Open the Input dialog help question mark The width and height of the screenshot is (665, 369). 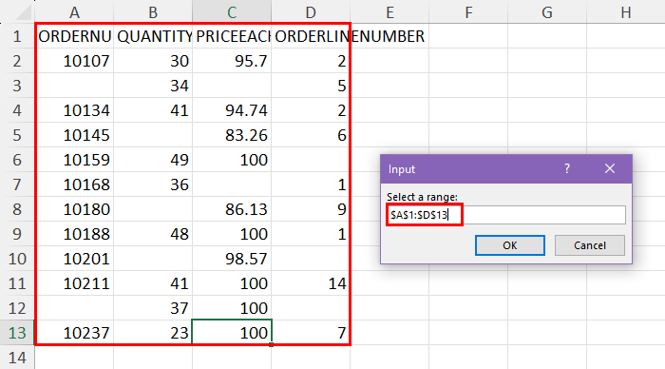[x=567, y=168]
